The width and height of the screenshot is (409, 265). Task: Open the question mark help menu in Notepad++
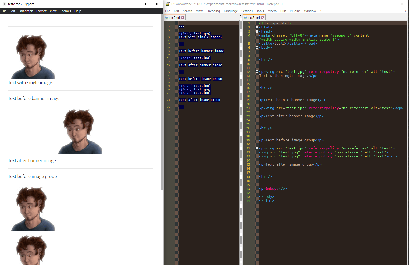click(320, 11)
